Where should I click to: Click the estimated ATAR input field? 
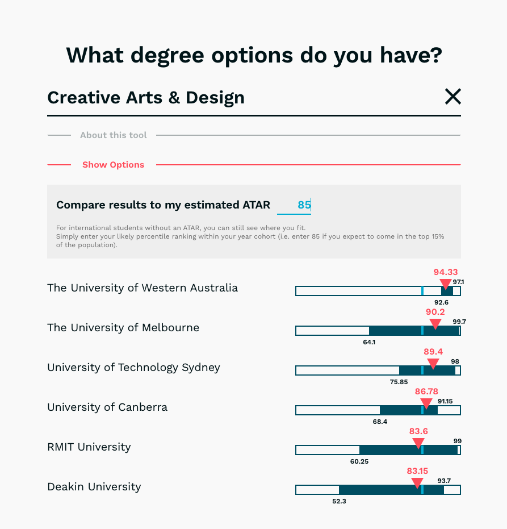click(x=294, y=205)
